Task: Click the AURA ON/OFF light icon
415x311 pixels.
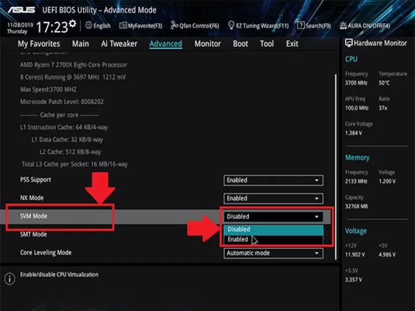Action: coord(343,26)
